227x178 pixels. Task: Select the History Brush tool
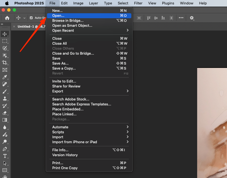pyautogui.click(x=5, y=106)
